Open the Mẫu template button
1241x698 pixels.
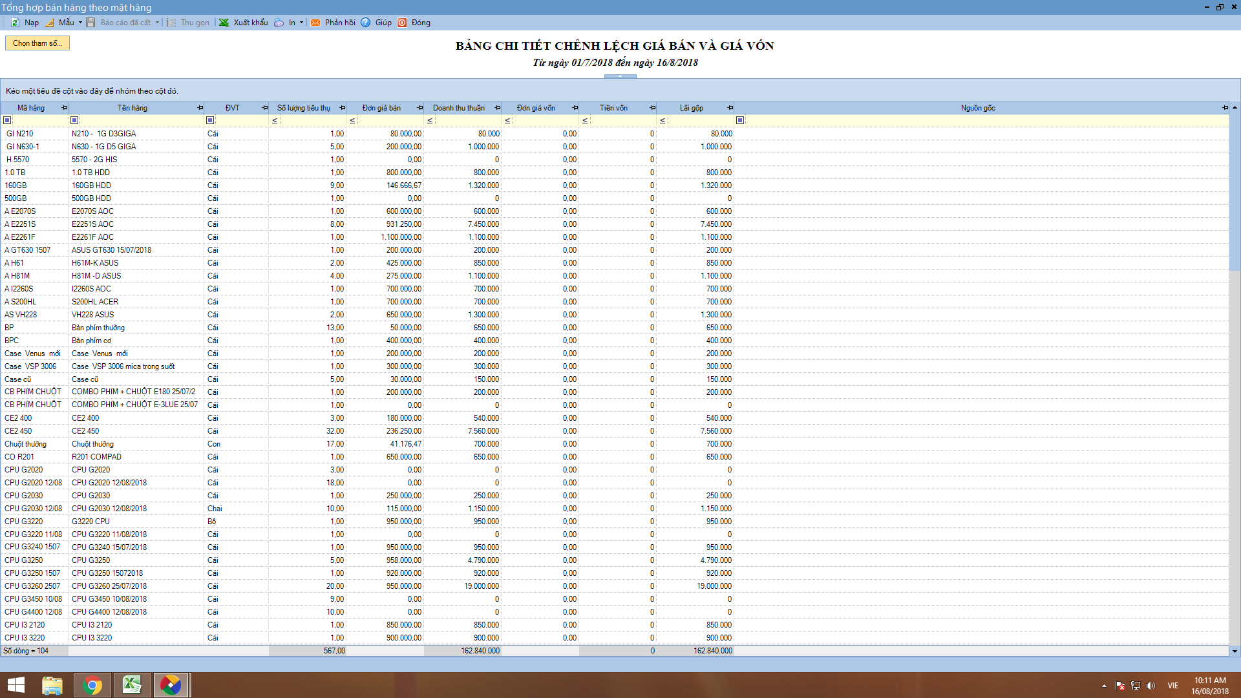tap(59, 23)
